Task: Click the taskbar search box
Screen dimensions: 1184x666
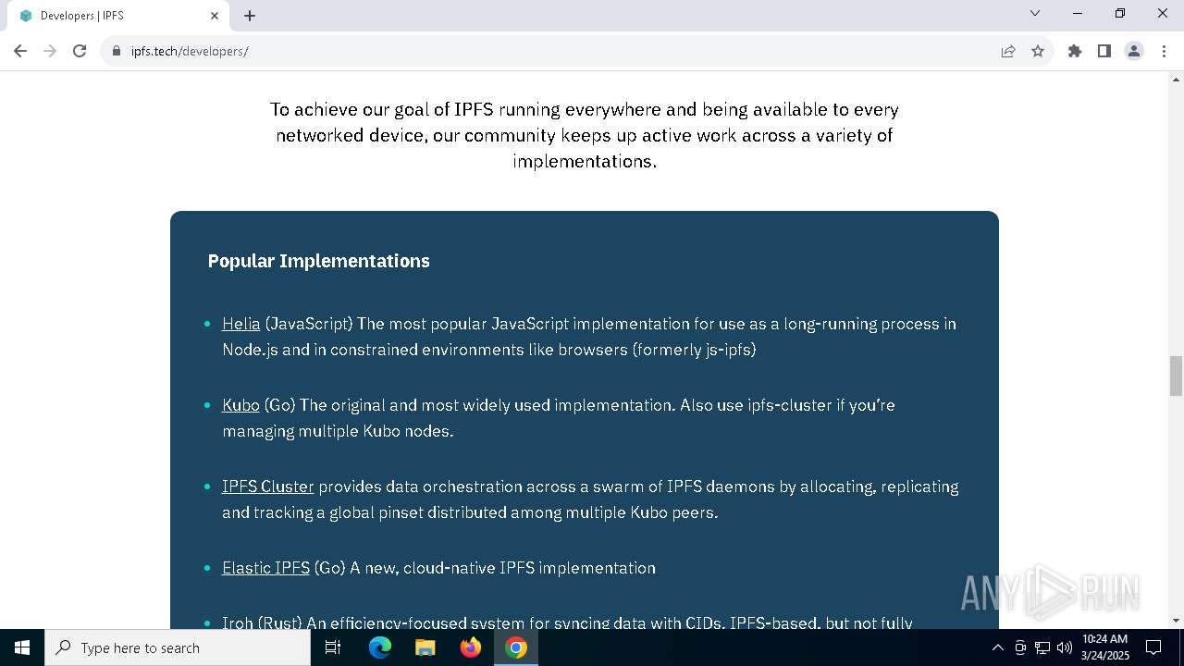Action: pos(178,647)
